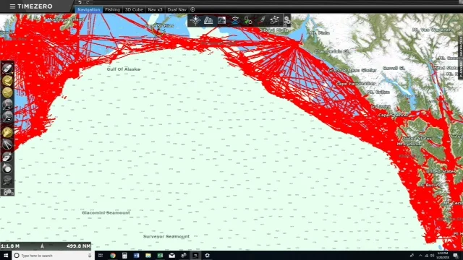Open Task View in taskbar
Viewport: 463px width, 260px height.
[101, 256]
